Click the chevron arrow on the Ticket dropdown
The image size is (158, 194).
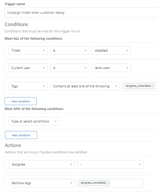pos(44,50)
